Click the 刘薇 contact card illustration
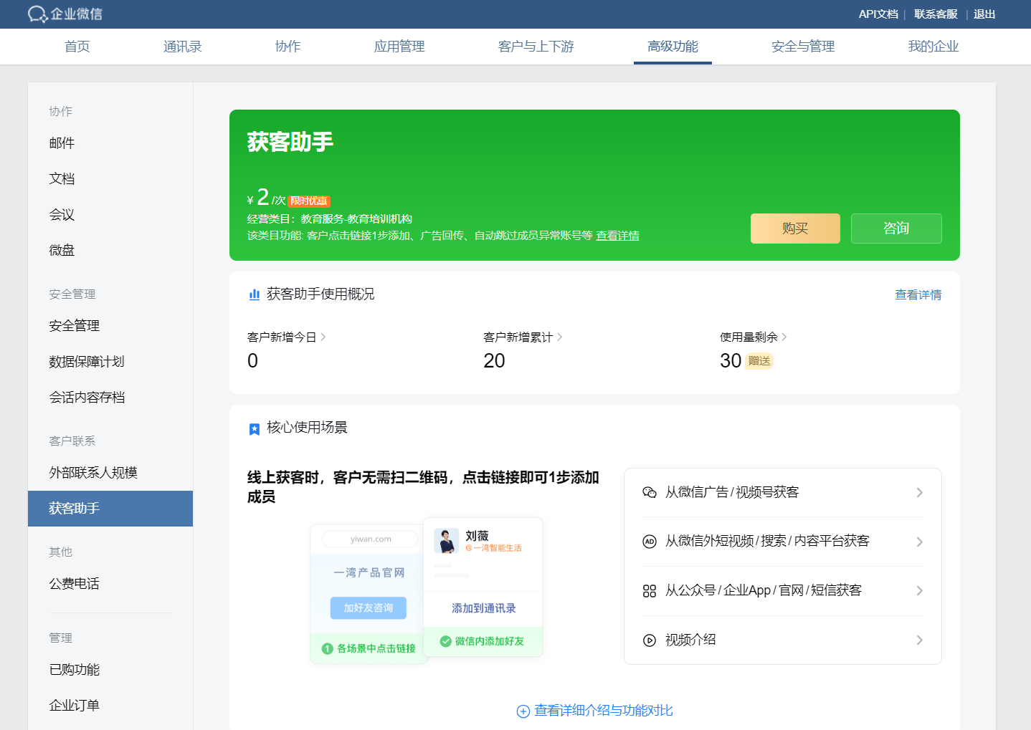Viewport: 1031px width, 730px height. coord(483,587)
